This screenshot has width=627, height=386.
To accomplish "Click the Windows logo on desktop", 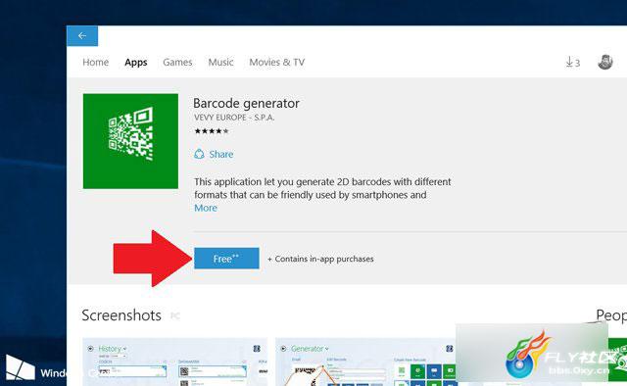I will (x=20, y=366).
